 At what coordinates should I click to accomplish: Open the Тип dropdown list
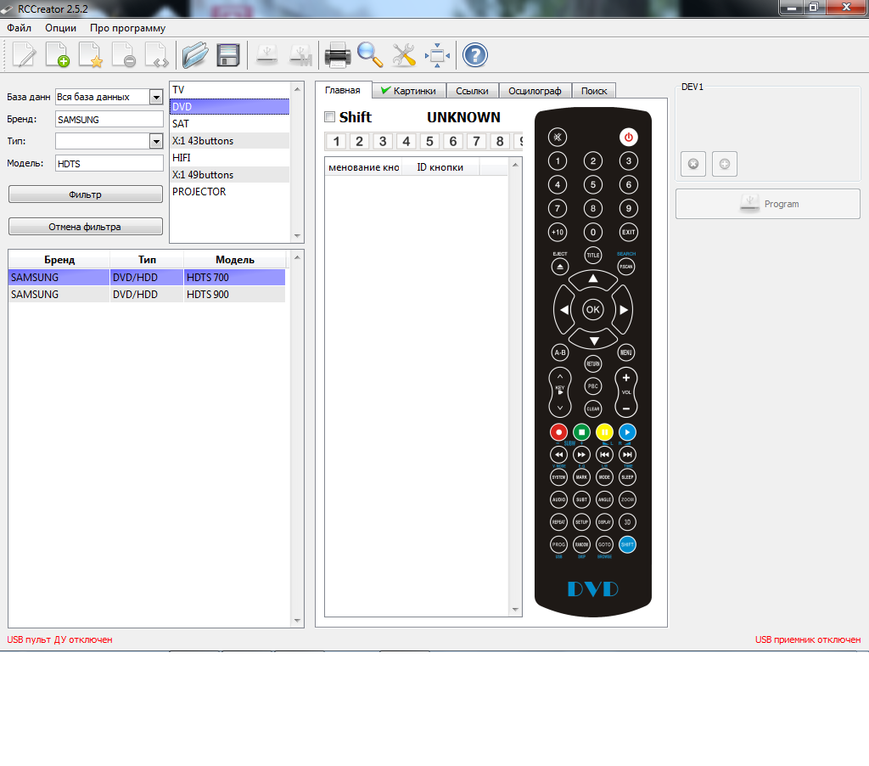click(x=155, y=141)
